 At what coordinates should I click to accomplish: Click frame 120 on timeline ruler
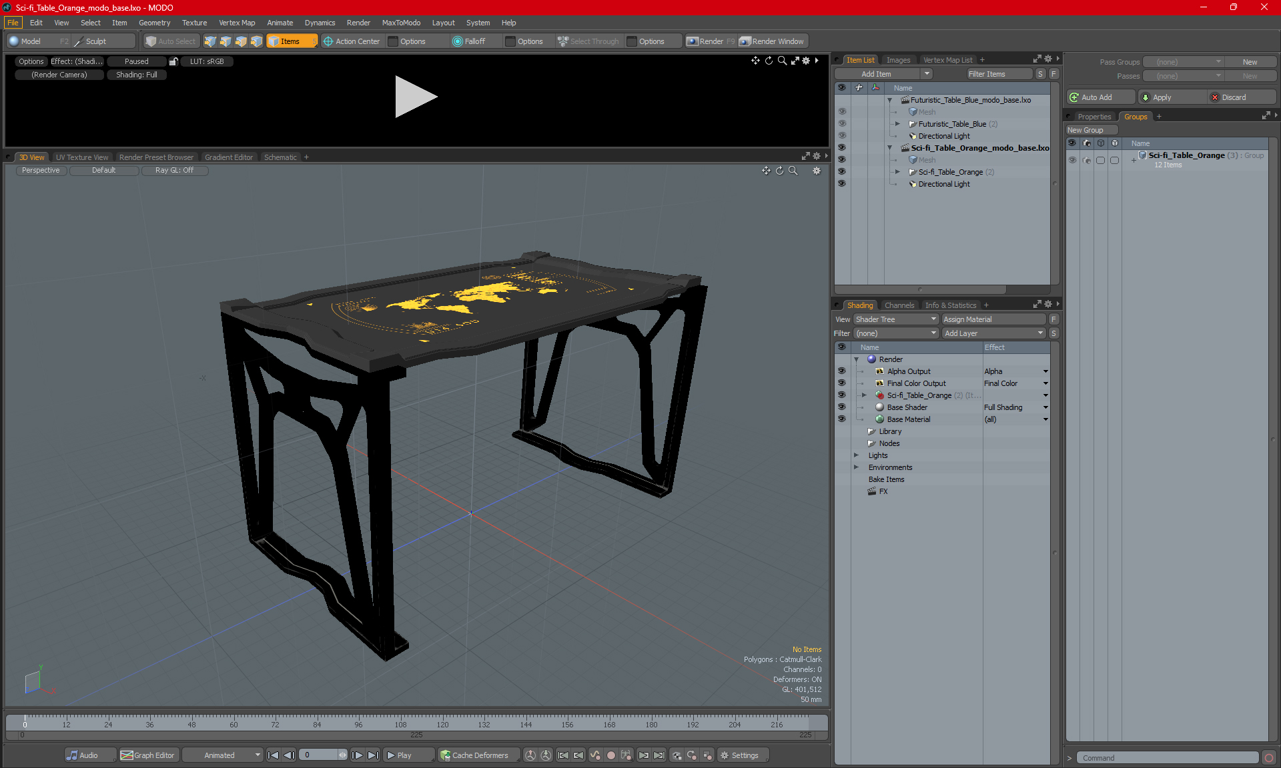tap(442, 723)
